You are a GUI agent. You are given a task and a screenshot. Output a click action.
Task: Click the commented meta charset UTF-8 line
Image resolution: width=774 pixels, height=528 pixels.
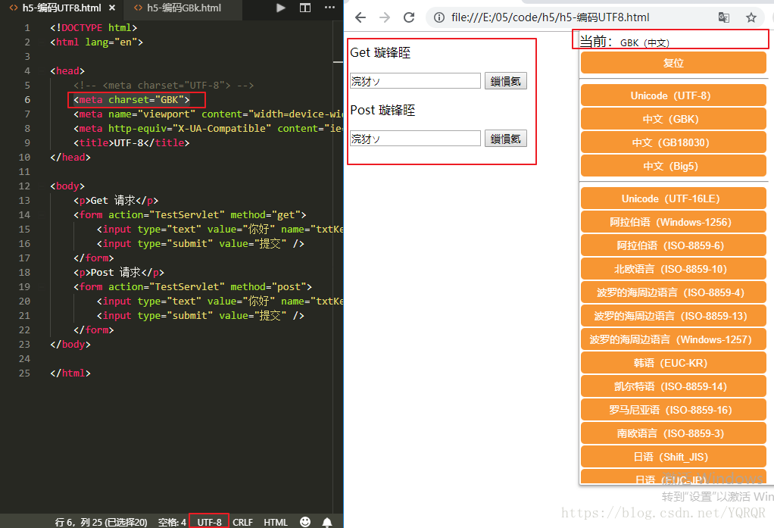[x=164, y=86]
